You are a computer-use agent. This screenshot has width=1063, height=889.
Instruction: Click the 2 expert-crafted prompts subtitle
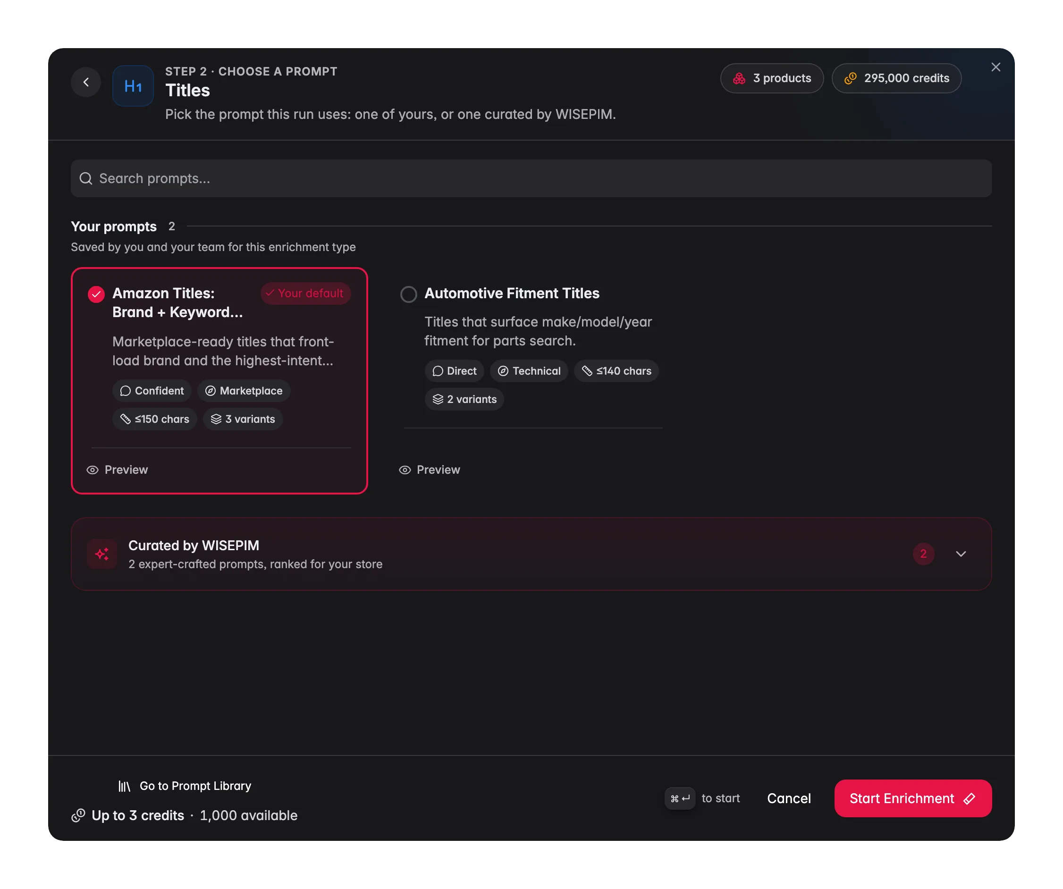[x=256, y=565]
